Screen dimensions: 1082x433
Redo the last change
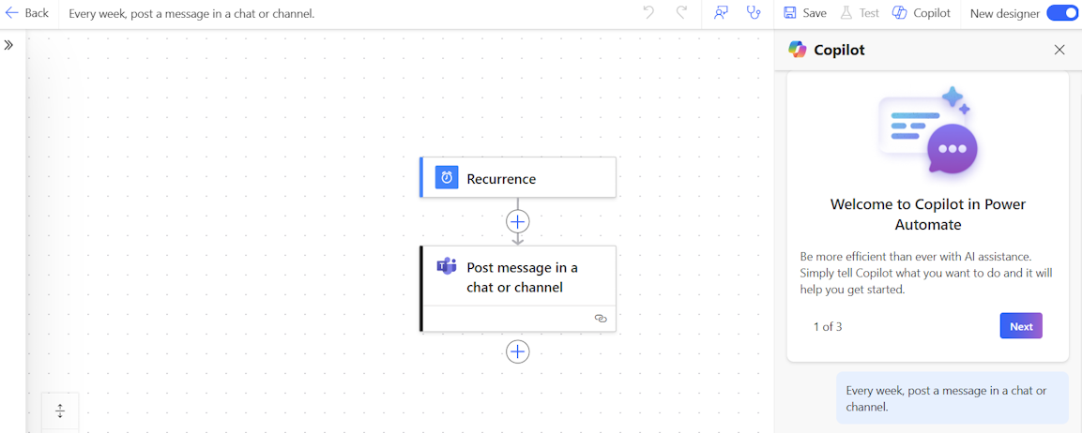tap(682, 12)
